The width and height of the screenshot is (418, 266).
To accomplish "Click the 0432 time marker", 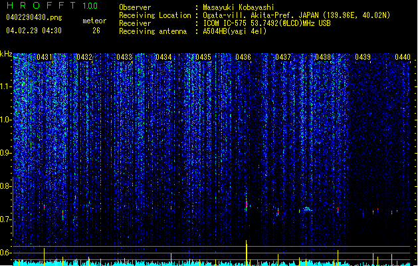I will click(x=84, y=57).
